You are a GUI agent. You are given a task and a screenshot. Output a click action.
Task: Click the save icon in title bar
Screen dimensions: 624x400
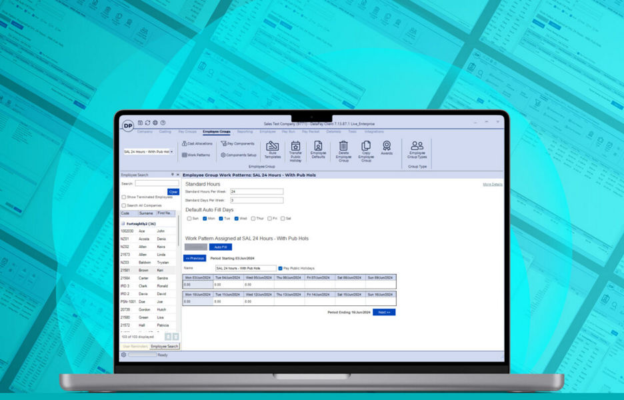click(140, 123)
